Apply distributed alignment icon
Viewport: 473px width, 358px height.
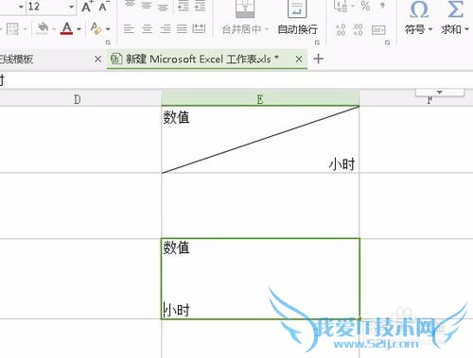(x=199, y=29)
